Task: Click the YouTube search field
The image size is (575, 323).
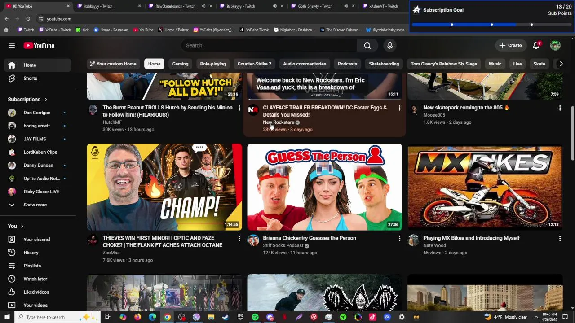Action: point(269,45)
